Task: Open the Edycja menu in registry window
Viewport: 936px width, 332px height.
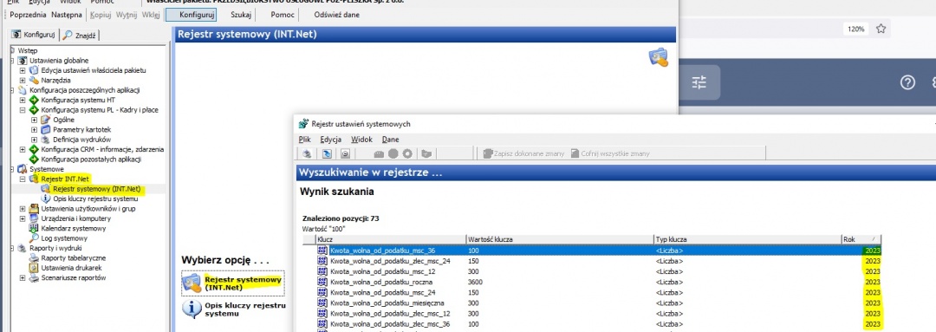Action: pos(330,140)
